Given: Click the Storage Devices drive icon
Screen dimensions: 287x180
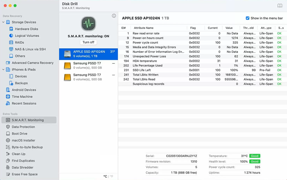Looking at the screenshot, I should pos(8,22).
